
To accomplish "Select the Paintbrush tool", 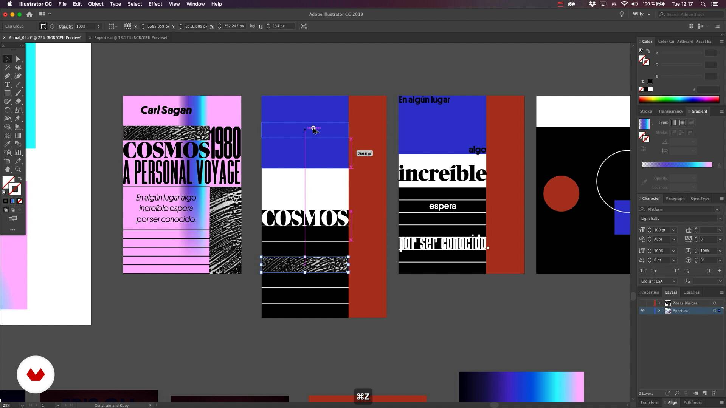I will [x=18, y=93].
